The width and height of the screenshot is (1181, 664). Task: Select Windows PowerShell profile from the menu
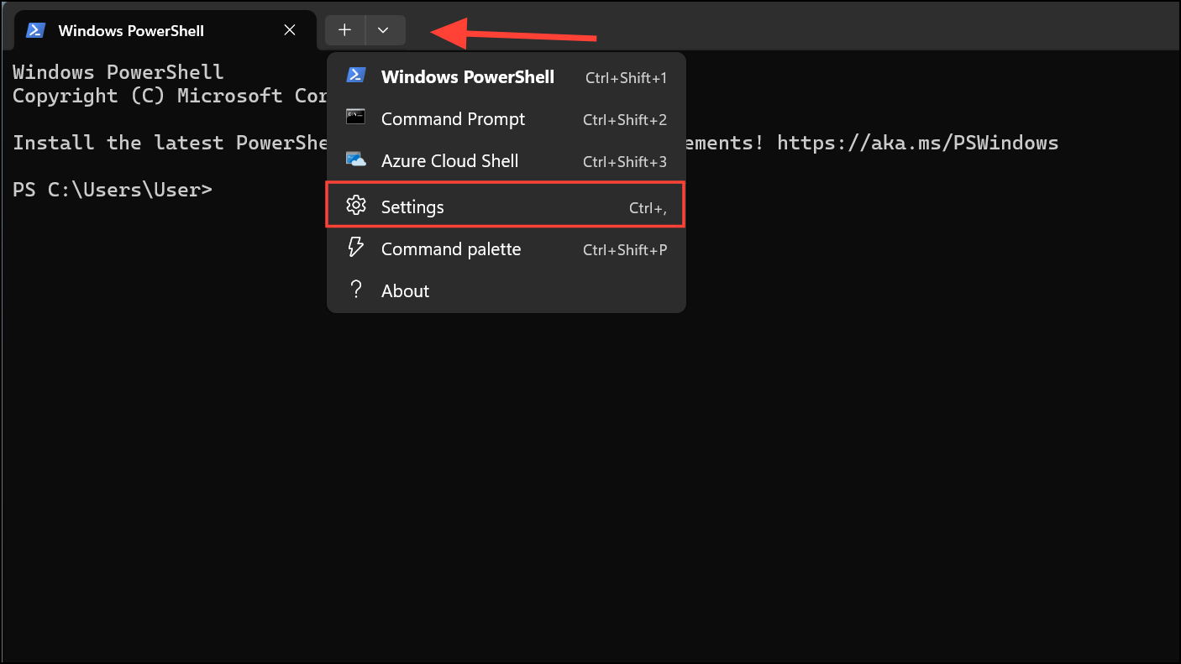(x=468, y=77)
